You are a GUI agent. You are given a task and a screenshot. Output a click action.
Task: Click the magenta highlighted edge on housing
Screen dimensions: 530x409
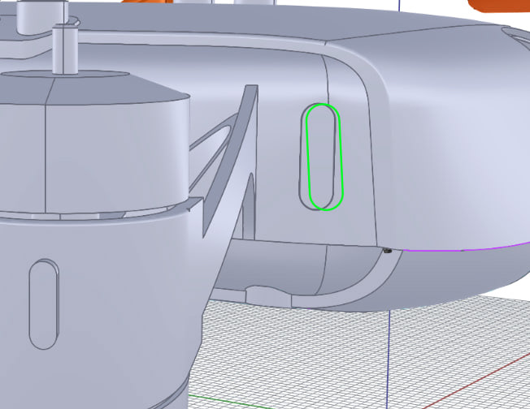465,249
